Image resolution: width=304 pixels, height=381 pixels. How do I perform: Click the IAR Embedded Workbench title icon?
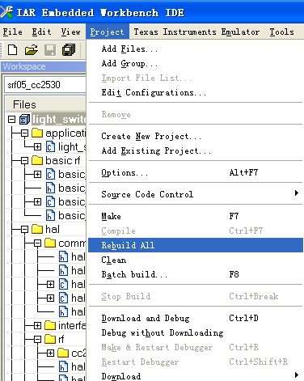[6, 12]
